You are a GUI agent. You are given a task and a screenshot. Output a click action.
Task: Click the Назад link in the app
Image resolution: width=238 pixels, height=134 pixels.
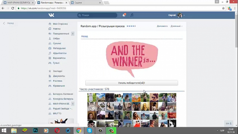[84, 36]
